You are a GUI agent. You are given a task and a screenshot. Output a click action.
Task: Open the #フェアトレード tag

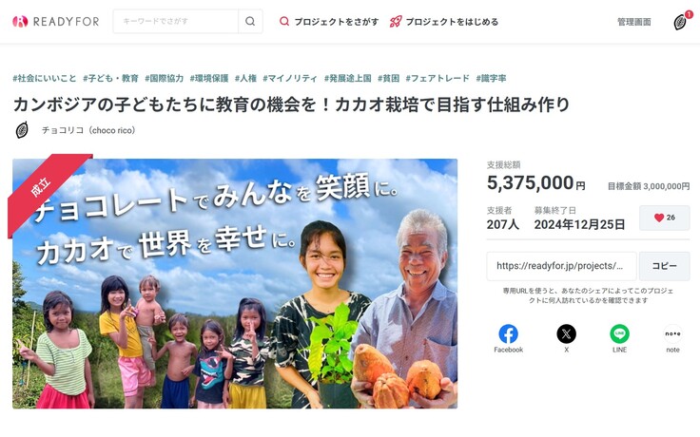point(437,78)
